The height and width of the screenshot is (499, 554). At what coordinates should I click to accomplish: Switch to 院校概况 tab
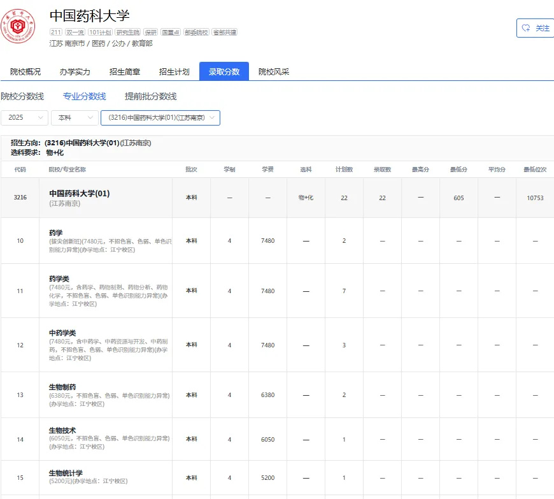[25, 72]
